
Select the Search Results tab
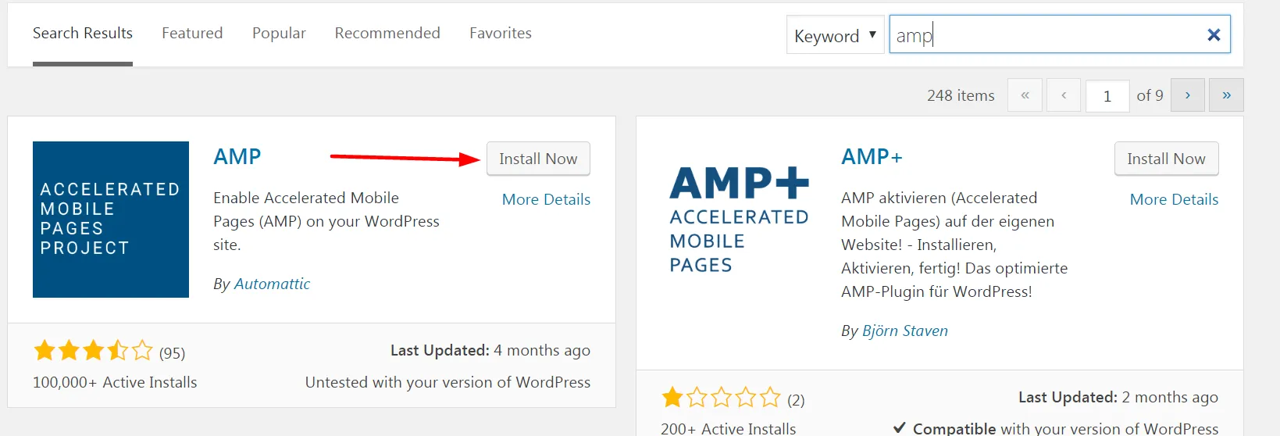click(x=83, y=33)
